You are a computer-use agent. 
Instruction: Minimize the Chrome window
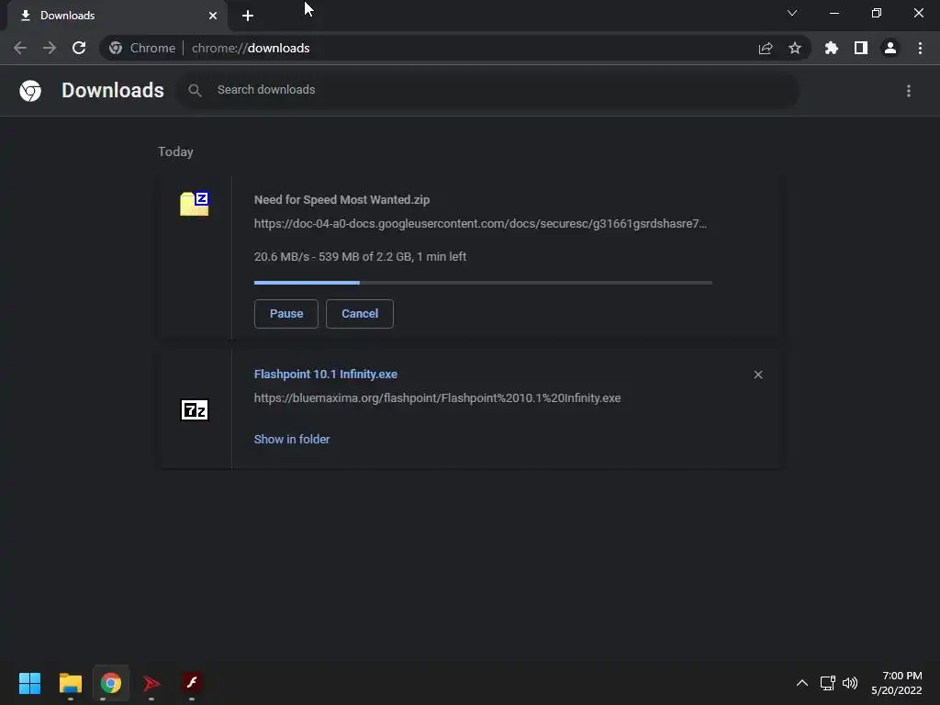point(834,13)
